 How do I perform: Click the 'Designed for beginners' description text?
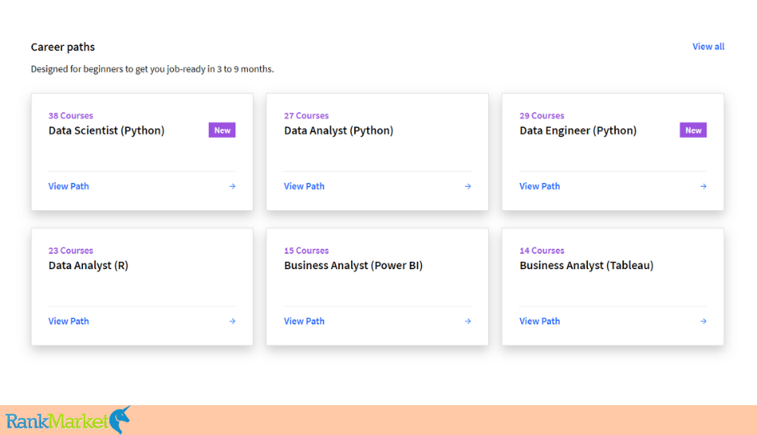[x=152, y=69]
